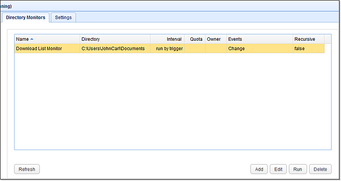Select the Directory Monitors tab
The height and width of the screenshot is (181, 341).
click(25, 17)
